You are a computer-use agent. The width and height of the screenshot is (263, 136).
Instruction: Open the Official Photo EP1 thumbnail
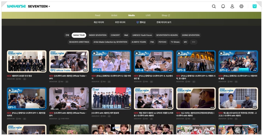[x=69, y=98]
